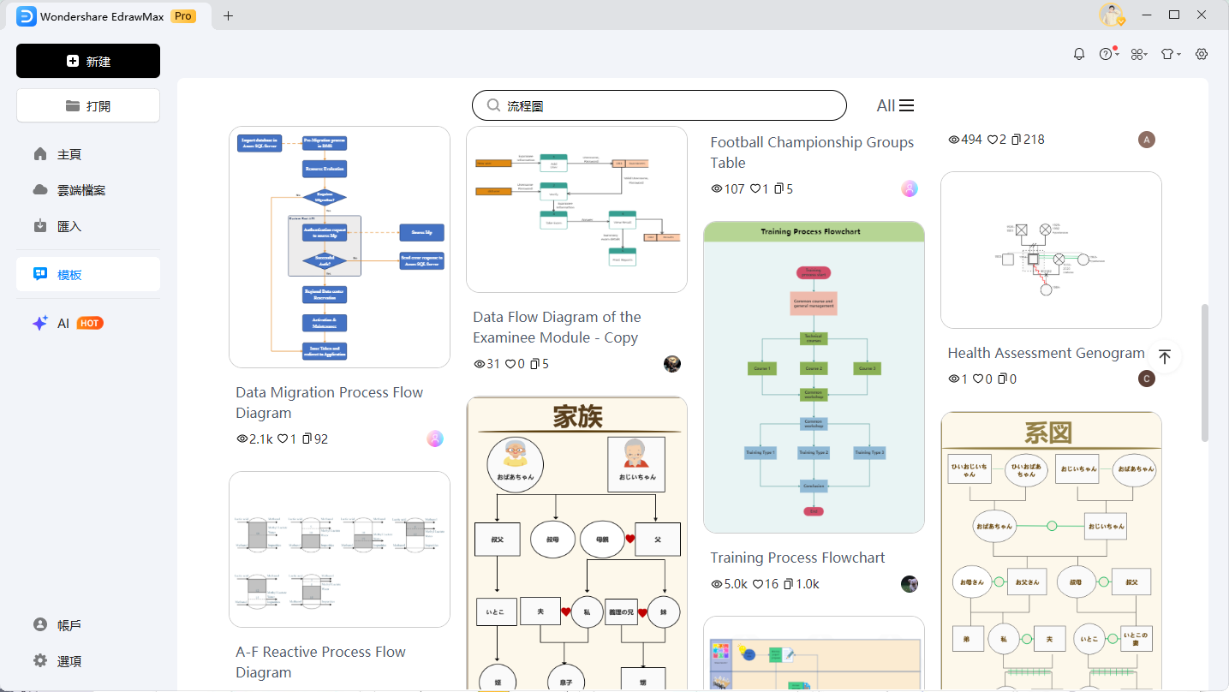The width and height of the screenshot is (1229, 692).
Task: Click the 打開 button
Action: tap(88, 106)
